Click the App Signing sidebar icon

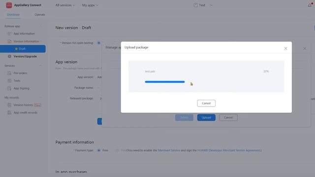(x=9, y=88)
